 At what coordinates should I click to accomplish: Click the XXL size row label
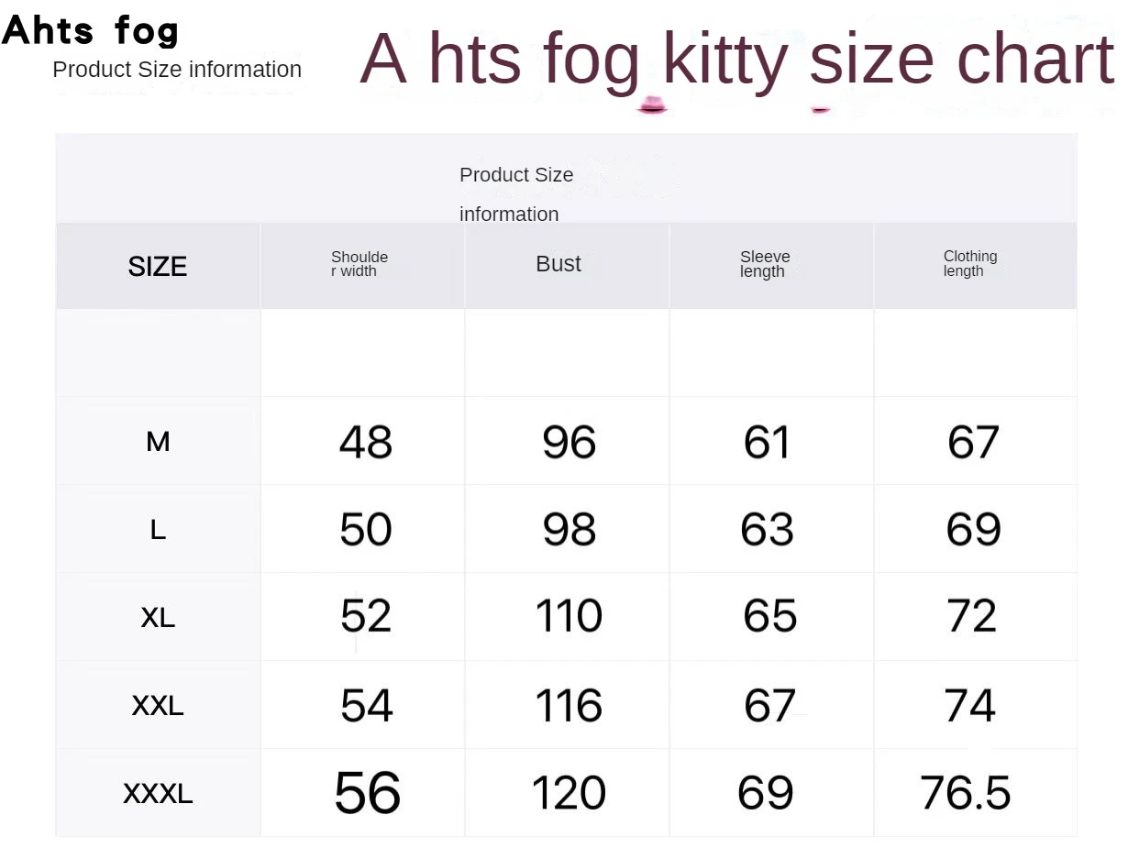tap(158, 706)
